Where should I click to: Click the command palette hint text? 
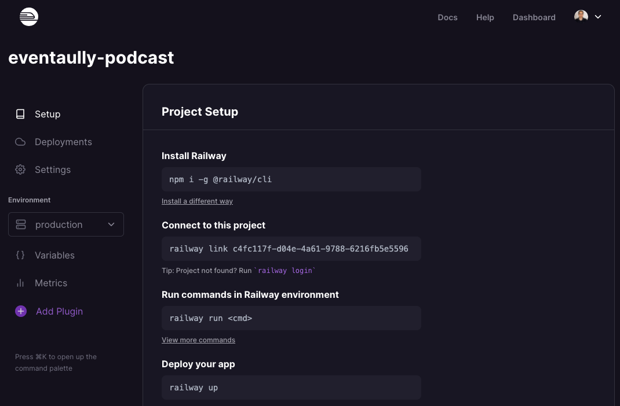click(x=56, y=363)
